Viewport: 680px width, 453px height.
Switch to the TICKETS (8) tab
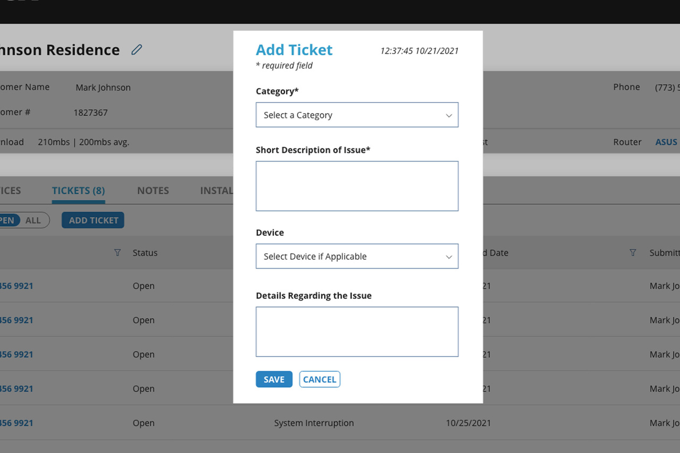(78, 191)
